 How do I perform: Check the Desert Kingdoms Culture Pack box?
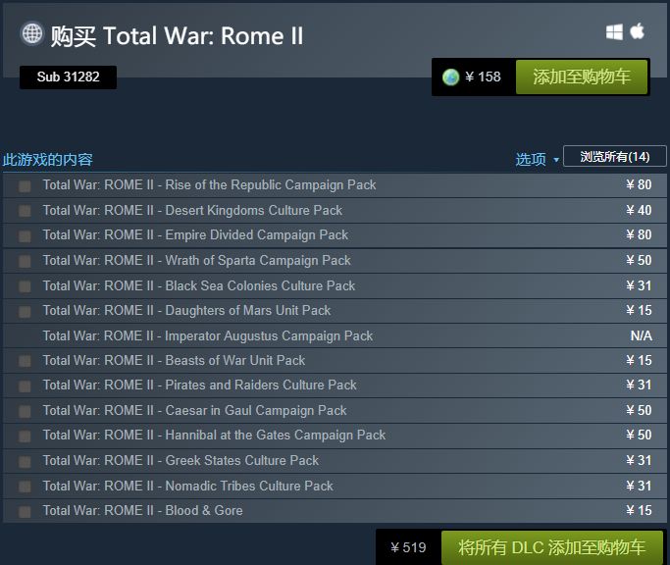click(24, 211)
